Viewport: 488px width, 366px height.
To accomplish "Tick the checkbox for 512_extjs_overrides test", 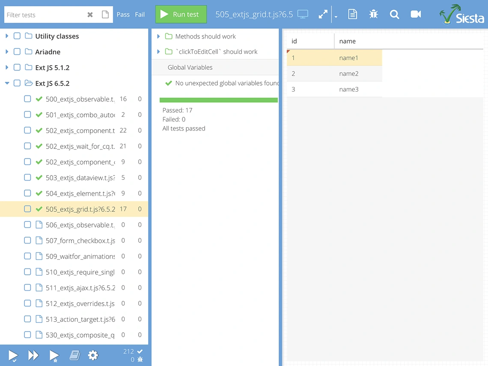I will point(27,303).
